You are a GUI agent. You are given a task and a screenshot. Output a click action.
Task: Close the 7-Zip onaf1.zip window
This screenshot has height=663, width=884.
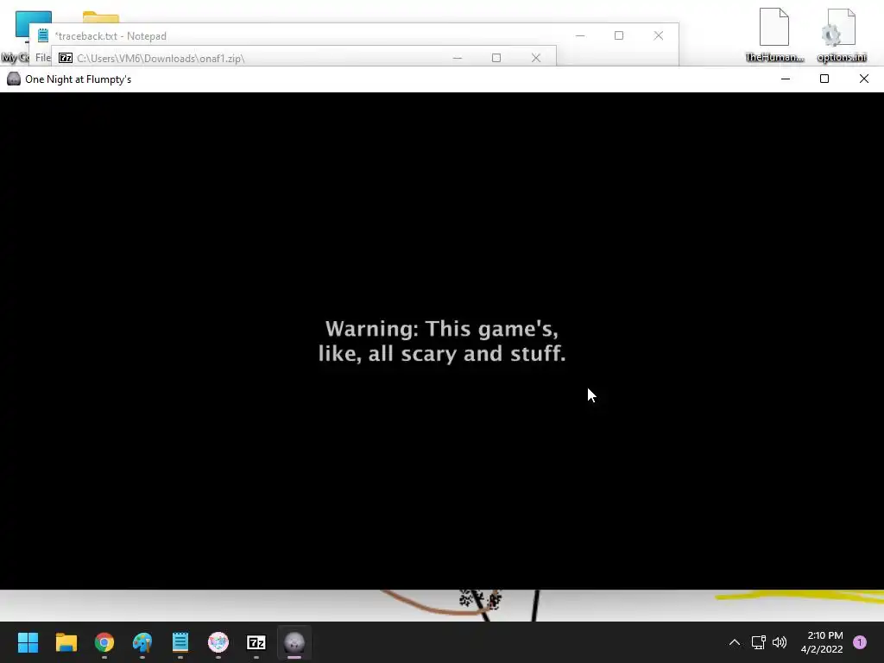click(536, 58)
